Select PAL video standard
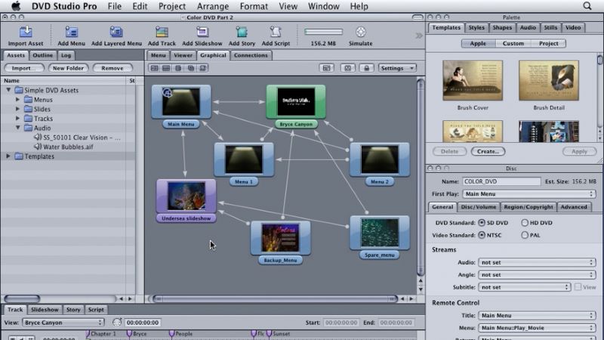Viewport: 604px width, 340px height. (525, 235)
